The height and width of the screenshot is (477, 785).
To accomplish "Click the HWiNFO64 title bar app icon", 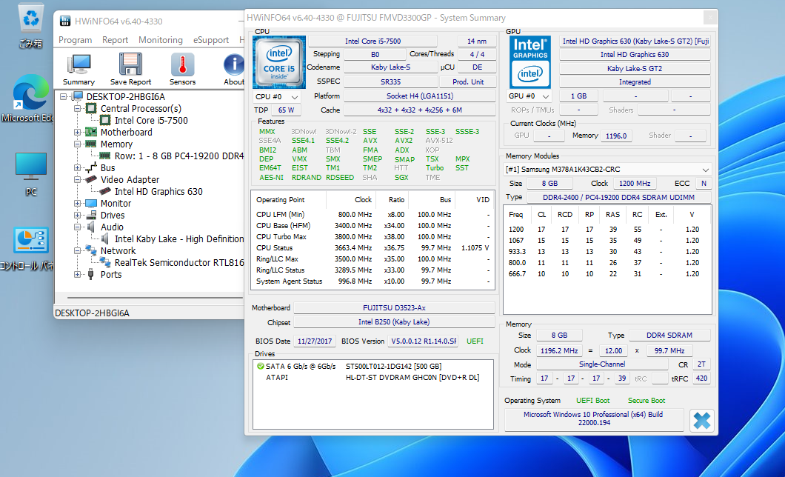I will [65, 21].
